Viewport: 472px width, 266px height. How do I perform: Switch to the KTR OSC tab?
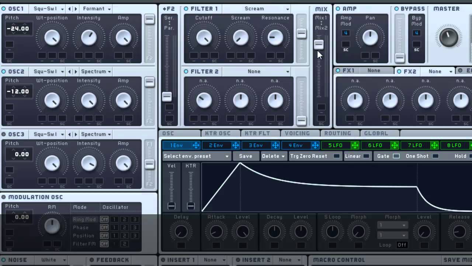[218, 133]
